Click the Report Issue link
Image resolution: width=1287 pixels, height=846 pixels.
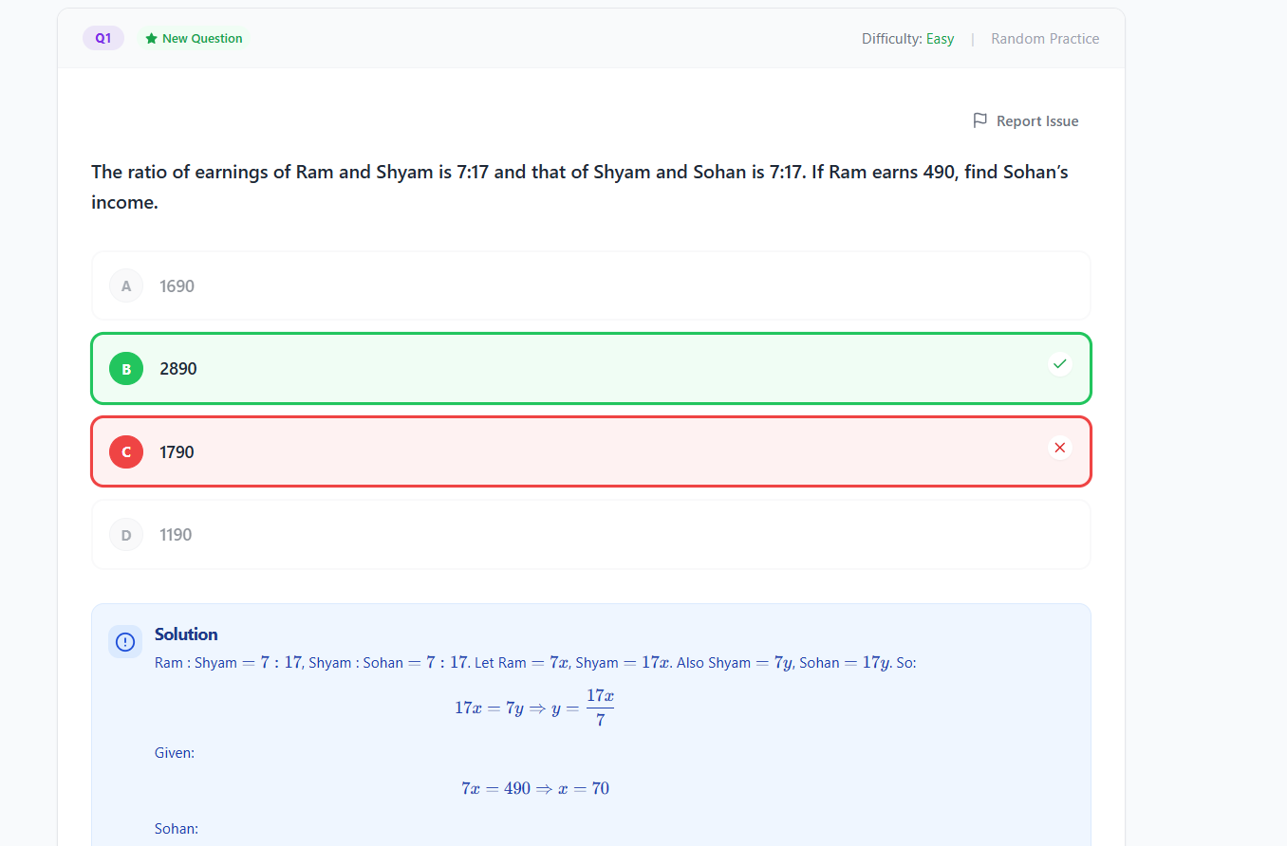click(1026, 121)
